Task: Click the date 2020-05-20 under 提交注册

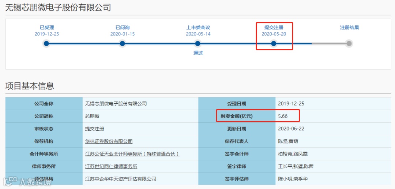Action: click(x=274, y=34)
